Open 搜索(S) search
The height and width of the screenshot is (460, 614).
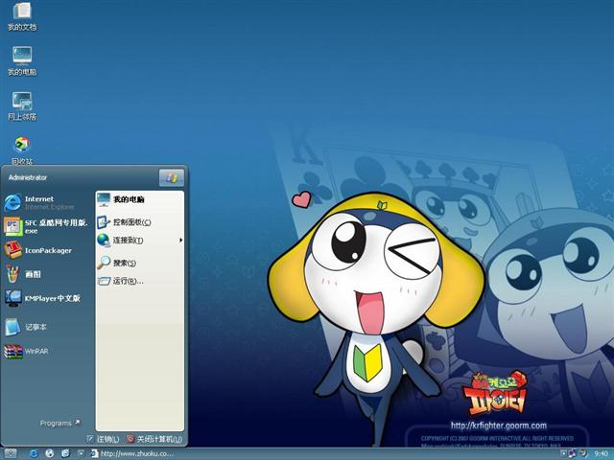(x=117, y=263)
